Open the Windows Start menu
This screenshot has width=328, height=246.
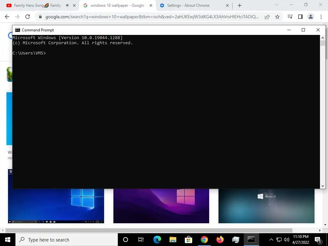coord(8,240)
